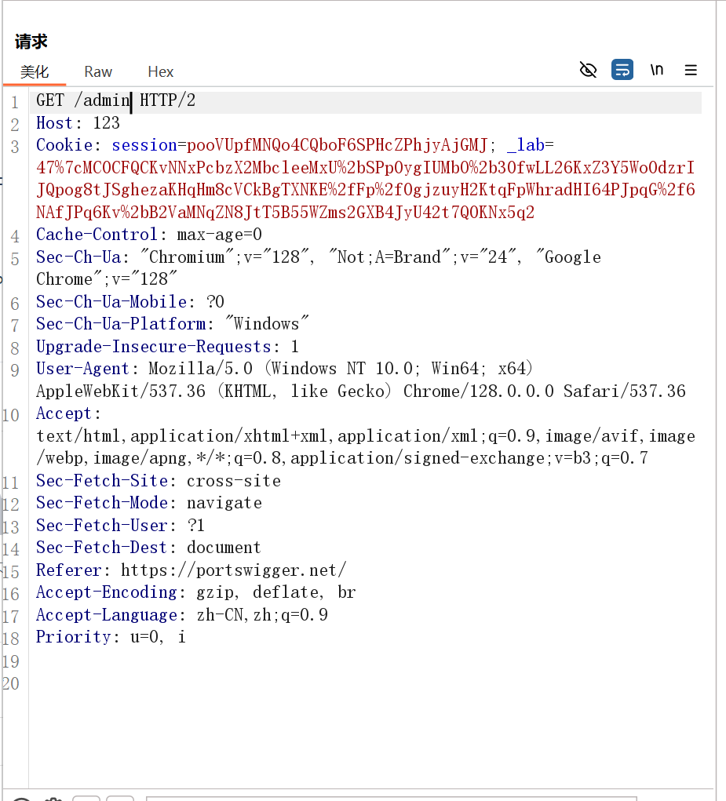Switch to the 美化 tab

[x=35, y=72]
